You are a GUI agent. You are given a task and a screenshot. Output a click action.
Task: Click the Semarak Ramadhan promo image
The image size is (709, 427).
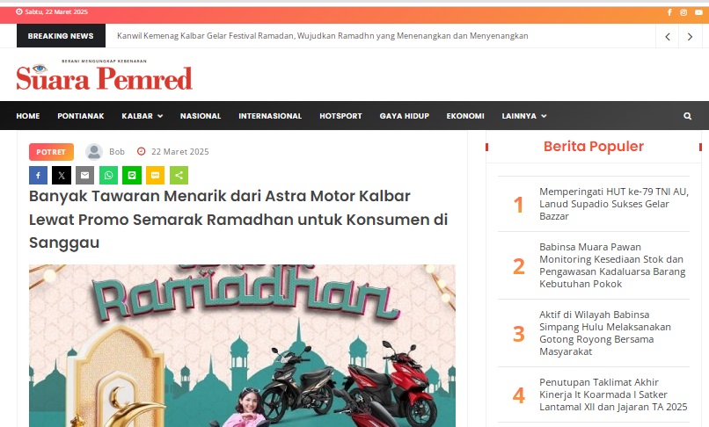click(243, 345)
